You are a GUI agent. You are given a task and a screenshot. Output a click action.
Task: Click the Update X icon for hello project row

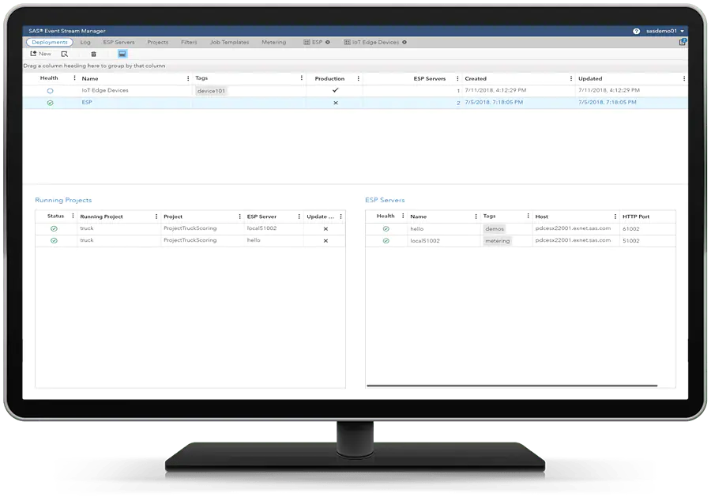point(325,241)
